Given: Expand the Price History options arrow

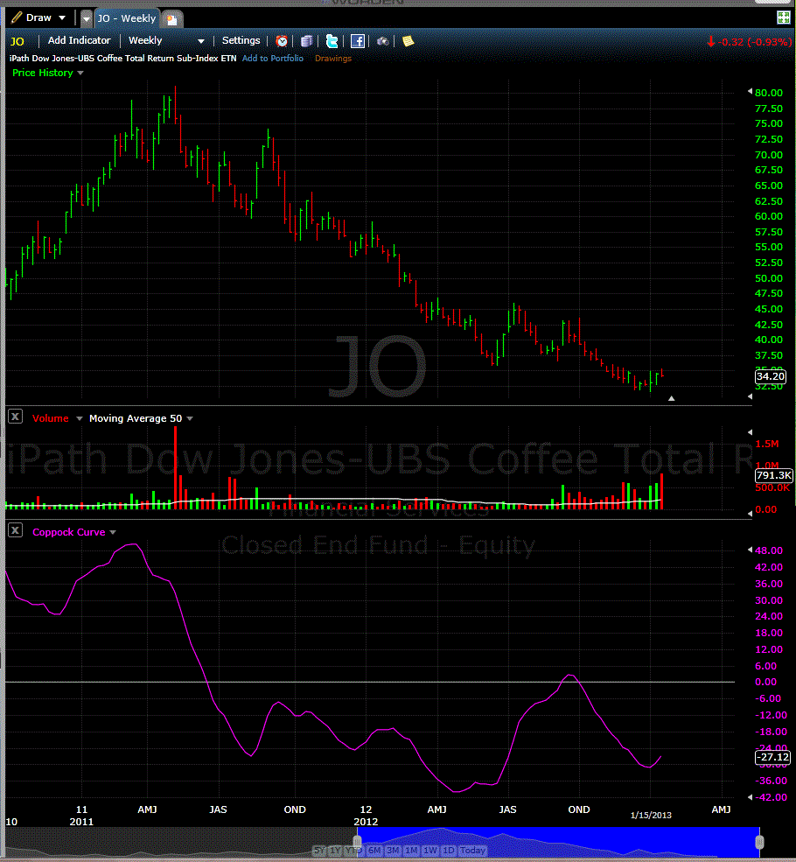Looking at the screenshot, I should coord(80,74).
